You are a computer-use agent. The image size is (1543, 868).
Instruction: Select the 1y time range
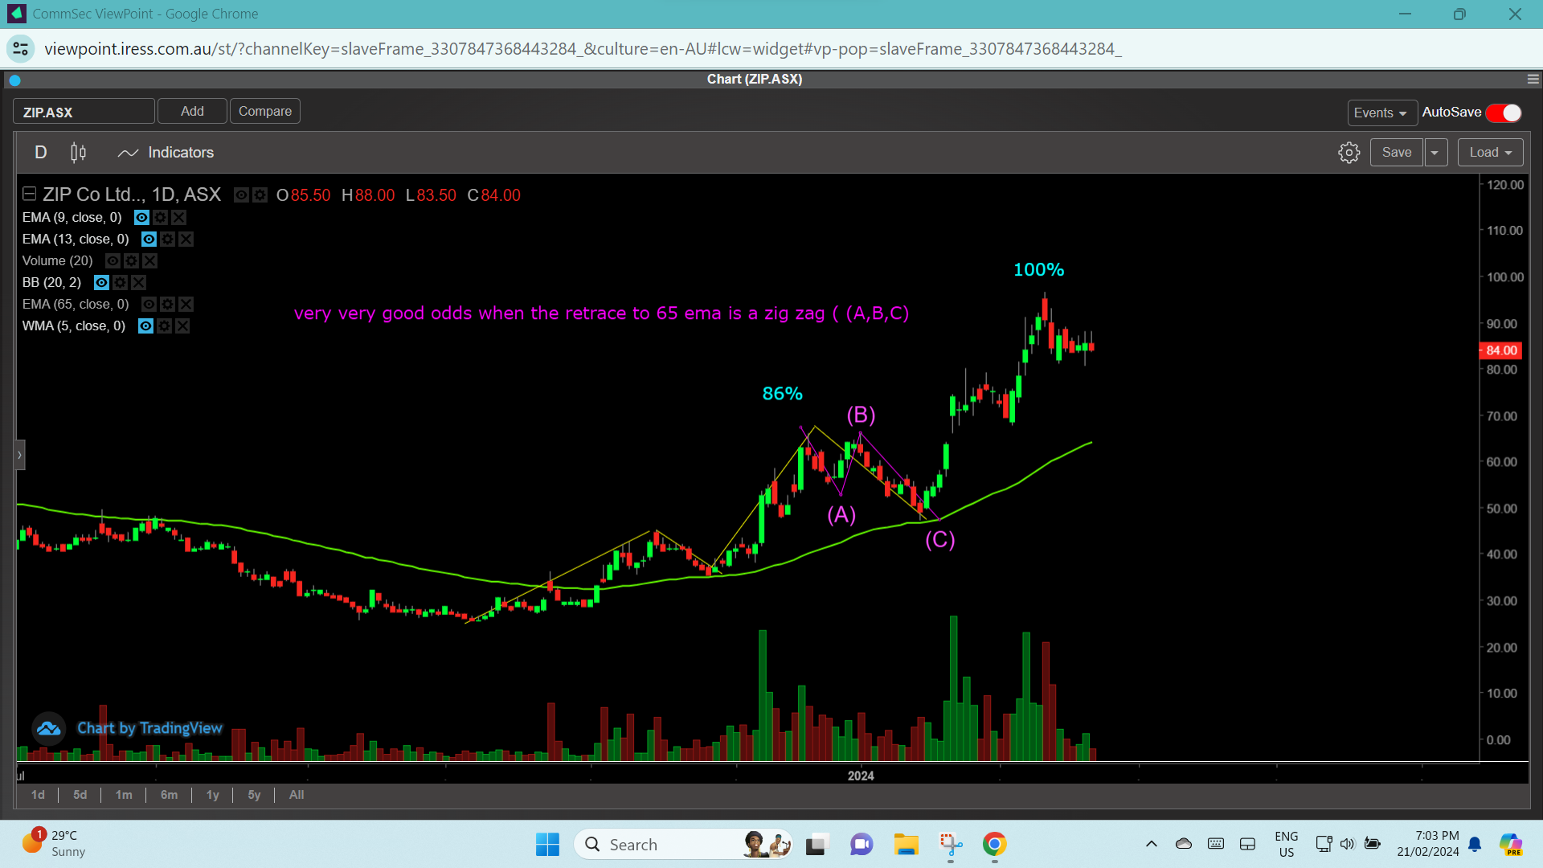213,795
